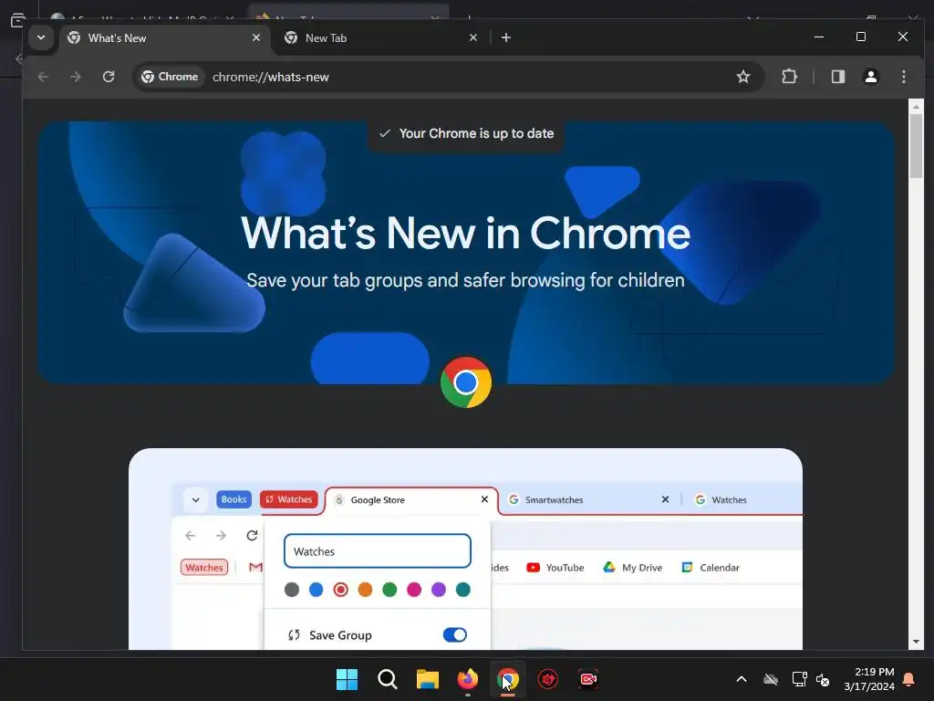Open the notification bell
The height and width of the screenshot is (701, 934).
pyautogui.click(x=909, y=679)
